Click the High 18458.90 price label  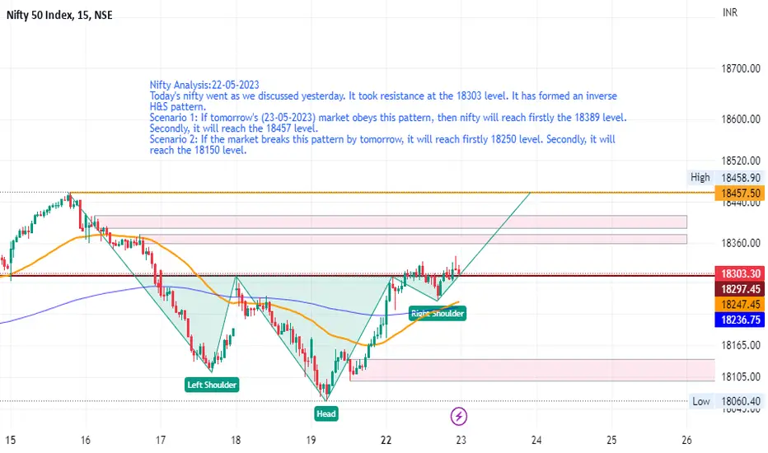click(725, 177)
